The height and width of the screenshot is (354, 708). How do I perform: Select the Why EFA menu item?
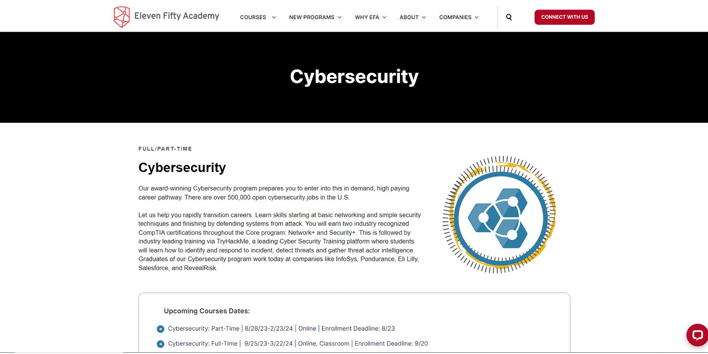[x=367, y=17]
